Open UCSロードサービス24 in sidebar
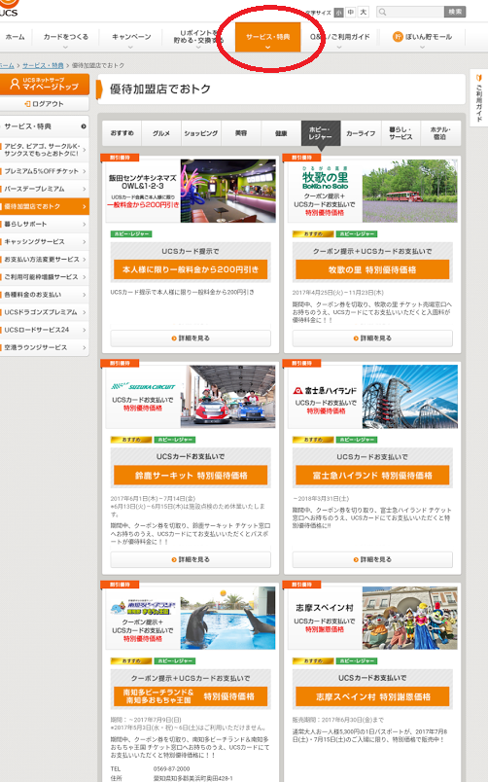488x782 pixels. coord(45,330)
